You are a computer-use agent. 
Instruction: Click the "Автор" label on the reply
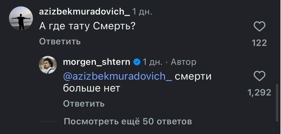pyautogui.click(x=184, y=62)
